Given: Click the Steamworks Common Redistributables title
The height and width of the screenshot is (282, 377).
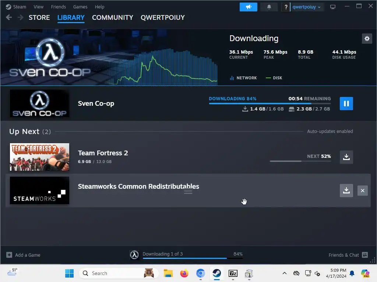Looking at the screenshot, I should pyautogui.click(x=138, y=186).
